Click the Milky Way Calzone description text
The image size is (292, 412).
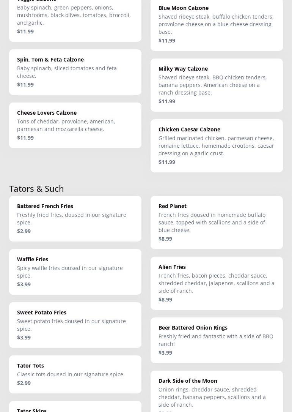click(x=212, y=85)
